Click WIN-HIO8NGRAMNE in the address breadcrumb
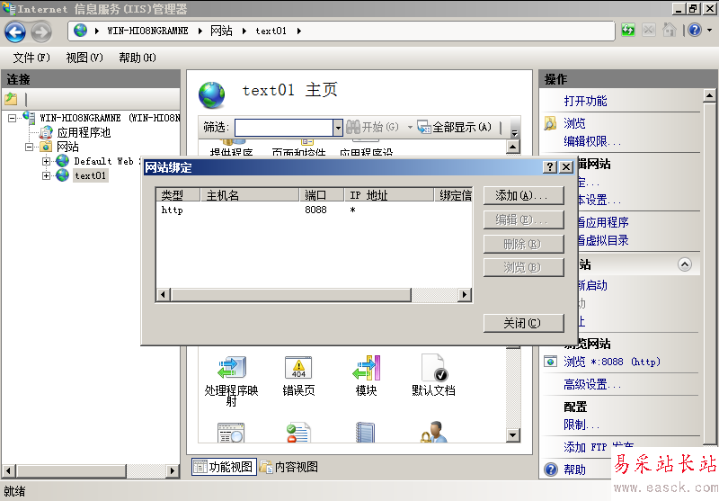Image resolution: width=719 pixels, height=501 pixels. pos(147,31)
